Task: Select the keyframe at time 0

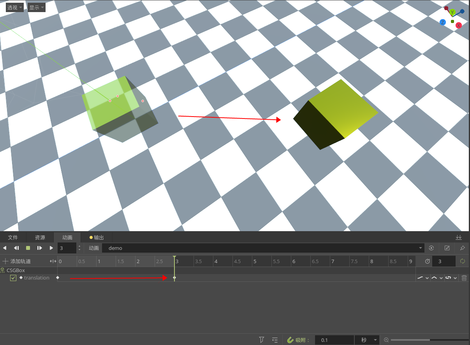Action: (x=58, y=278)
